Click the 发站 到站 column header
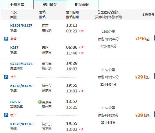The height and width of the screenshot is (133, 155). tap(42, 15)
